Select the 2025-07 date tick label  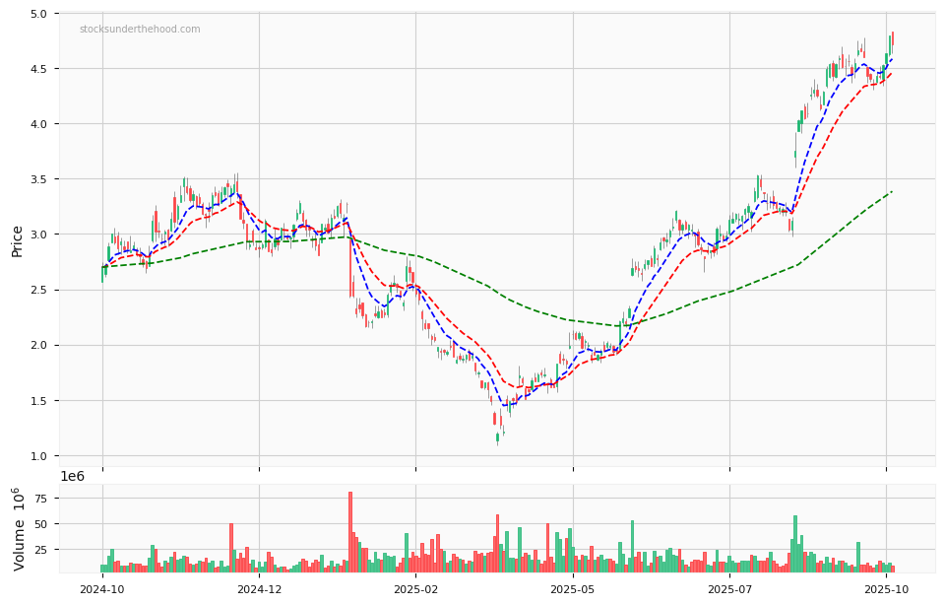coord(729,589)
